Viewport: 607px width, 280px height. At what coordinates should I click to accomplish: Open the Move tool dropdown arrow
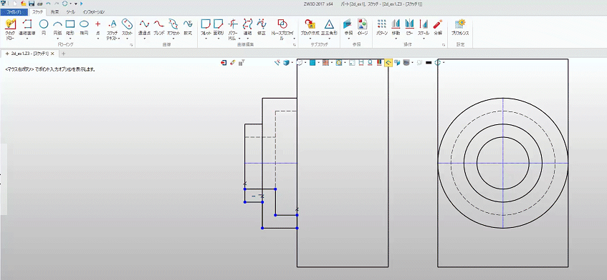click(396, 39)
